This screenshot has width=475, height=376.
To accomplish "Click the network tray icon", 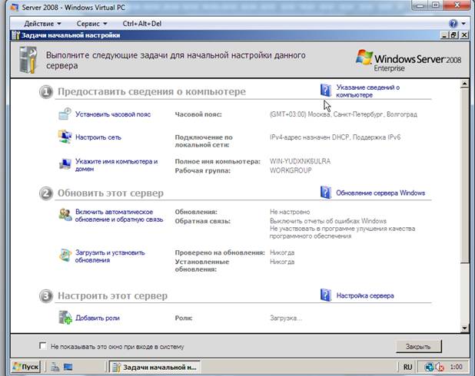I will pos(429,367).
